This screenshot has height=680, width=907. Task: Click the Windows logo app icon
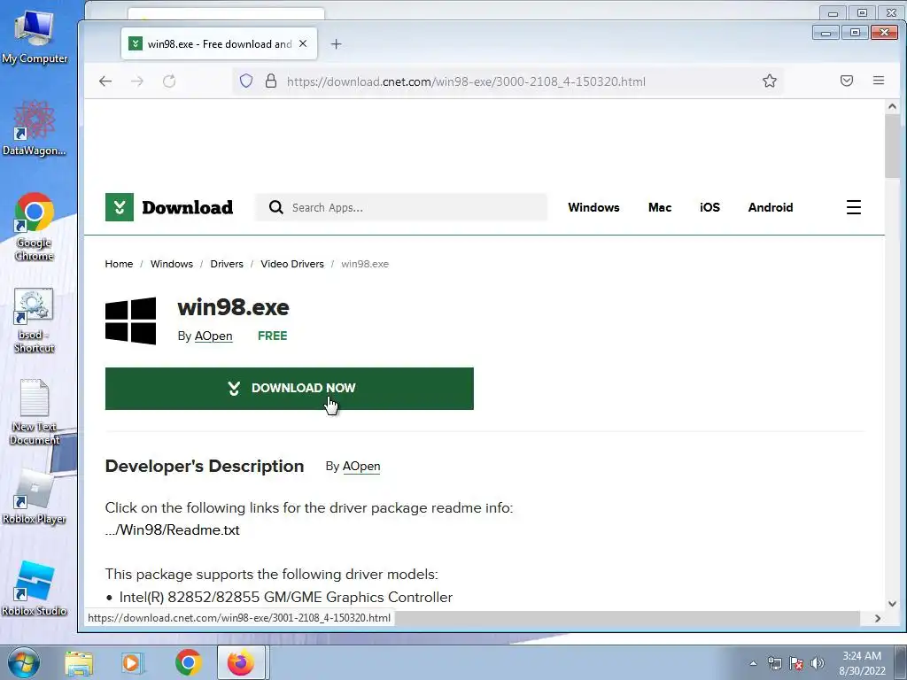pos(131,321)
